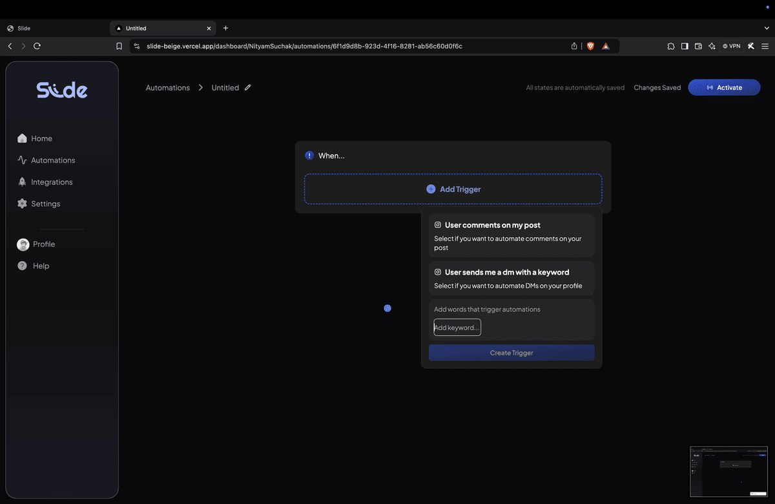Open the browser Extensions puzzle icon
Viewport: 775px width, 504px height.
(671, 46)
